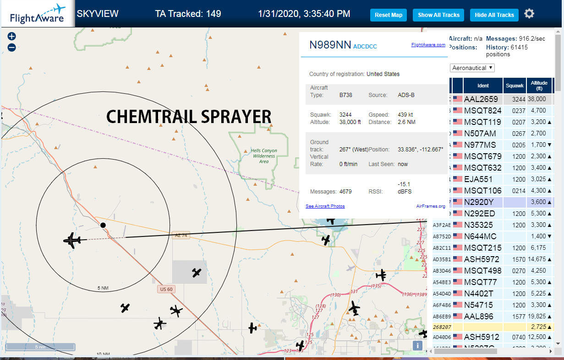Click the US flag beside MSQT824

(x=458, y=110)
